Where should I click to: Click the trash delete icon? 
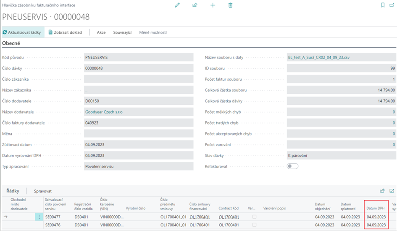pyautogui.click(x=230, y=5)
